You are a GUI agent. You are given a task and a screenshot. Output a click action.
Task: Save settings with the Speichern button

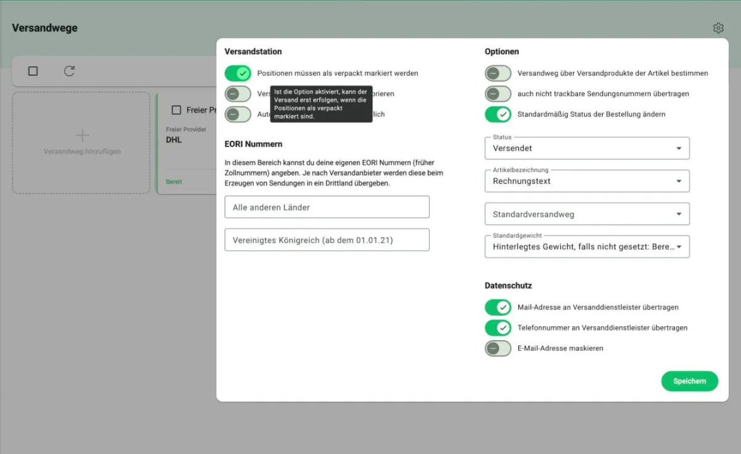tap(690, 381)
